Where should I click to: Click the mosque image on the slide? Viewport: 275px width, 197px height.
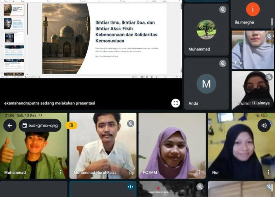pyautogui.click(x=66, y=39)
